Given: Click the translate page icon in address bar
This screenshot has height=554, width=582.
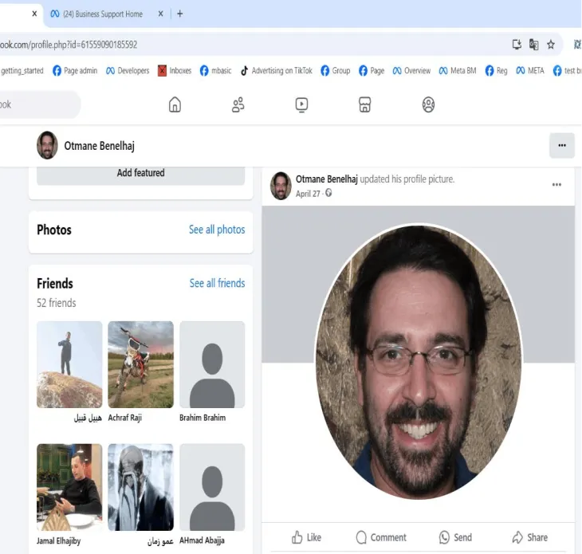Looking at the screenshot, I should coord(533,45).
